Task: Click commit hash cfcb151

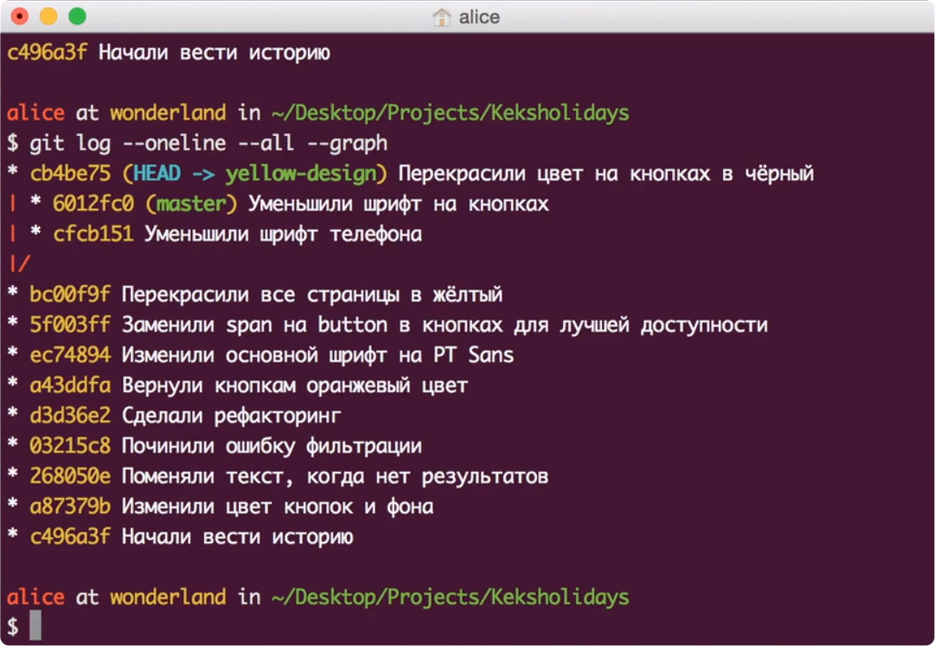Action: point(93,234)
